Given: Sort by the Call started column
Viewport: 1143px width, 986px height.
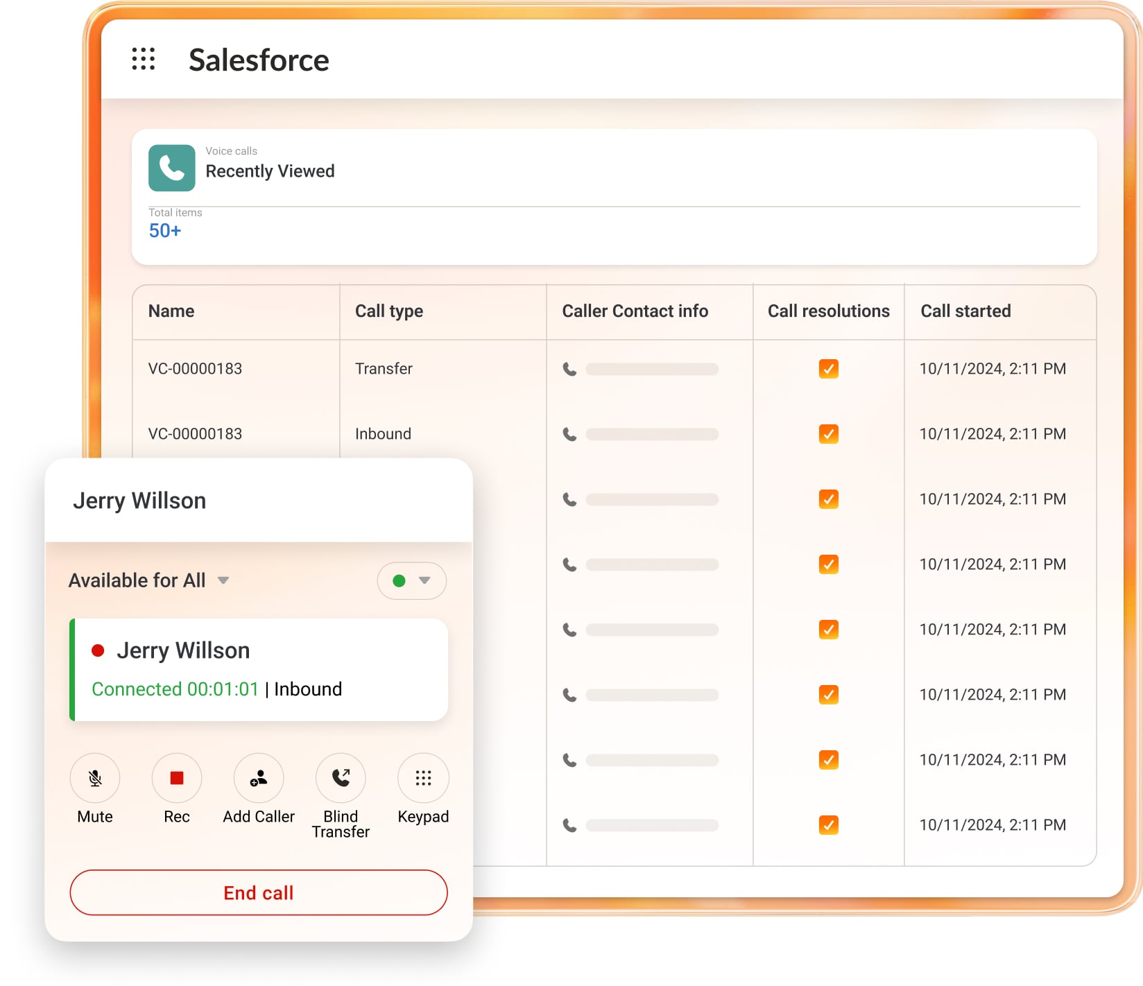Looking at the screenshot, I should pos(965,311).
